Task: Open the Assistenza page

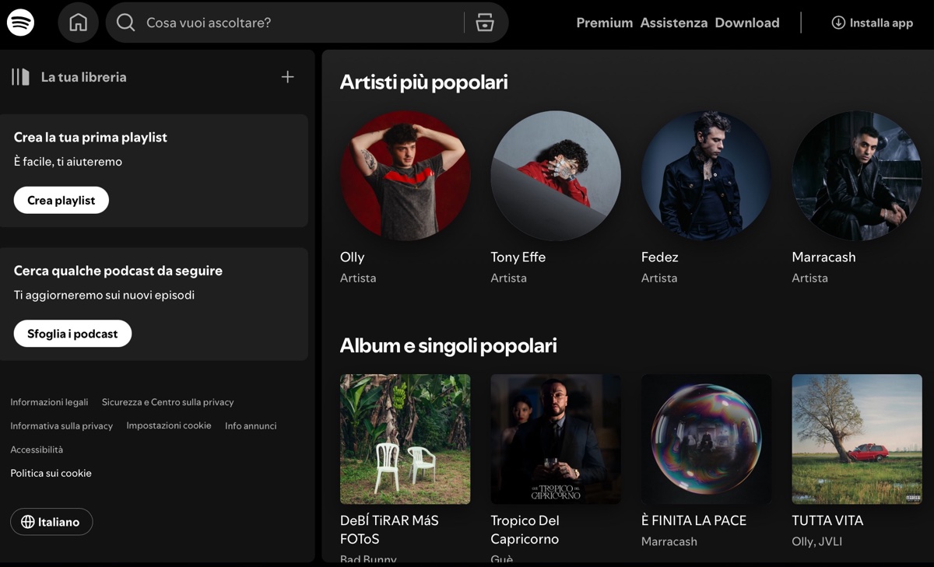Action: tap(674, 23)
